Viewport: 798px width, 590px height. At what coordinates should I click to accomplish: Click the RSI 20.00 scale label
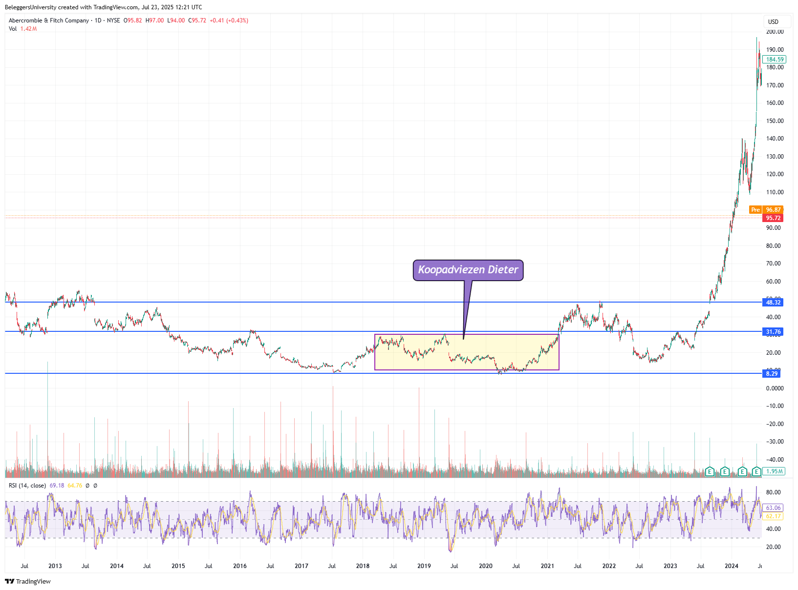(x=774, y=547)
